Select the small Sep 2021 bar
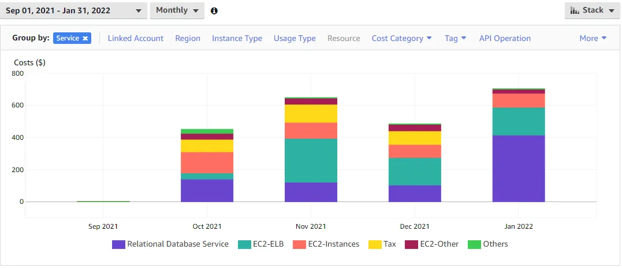 103,202
